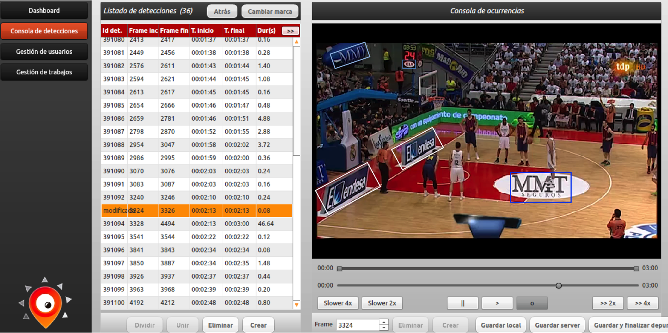The image size is (668, 333).
Task: Select detection row 391089
Action: point(197,158)
